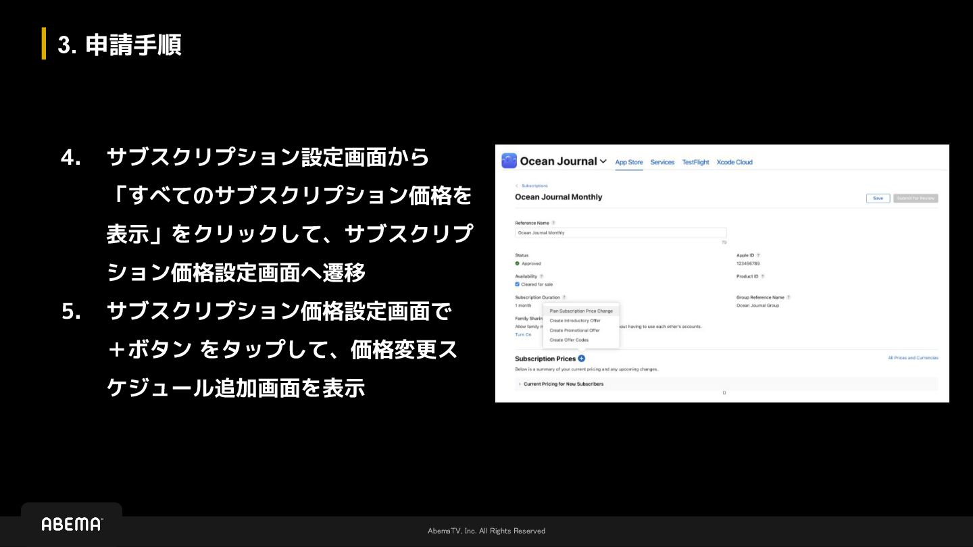
Task: Switch to the App Store tab
Action: (x=629, y=162)
